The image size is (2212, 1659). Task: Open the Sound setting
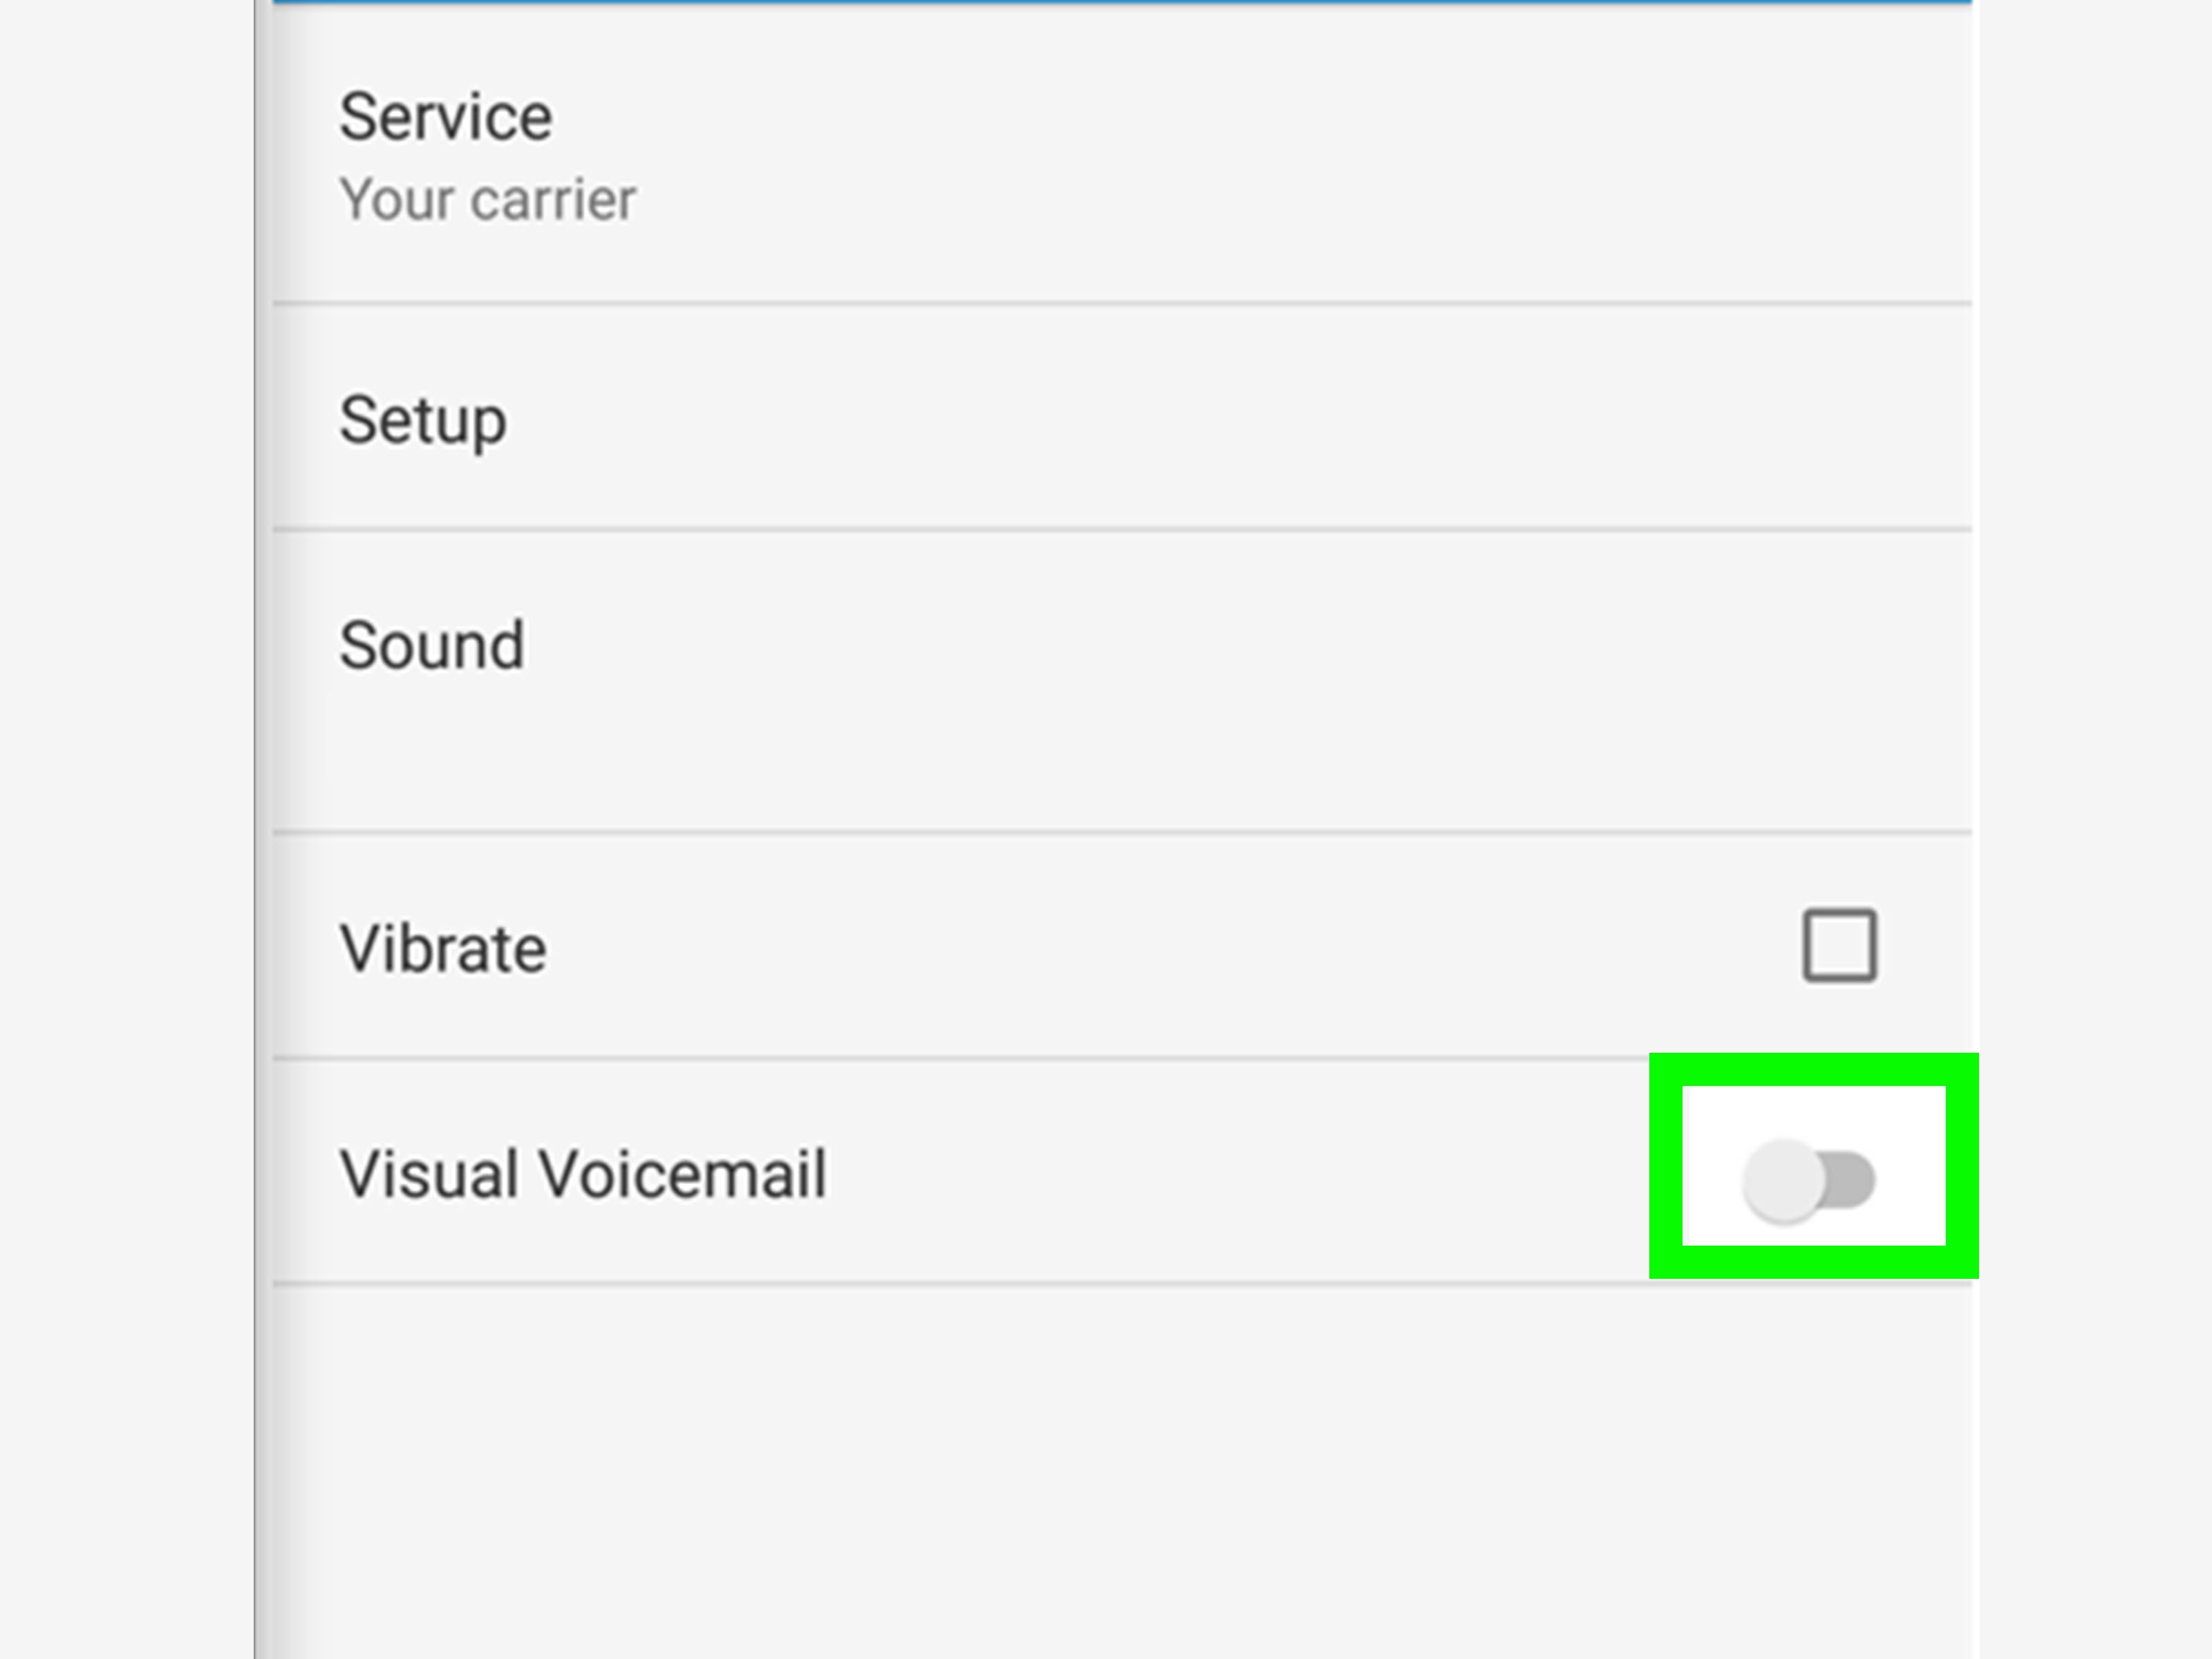[x=1122, y=681]
